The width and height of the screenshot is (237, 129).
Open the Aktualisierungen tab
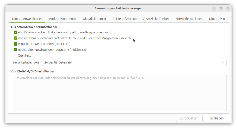95,19
